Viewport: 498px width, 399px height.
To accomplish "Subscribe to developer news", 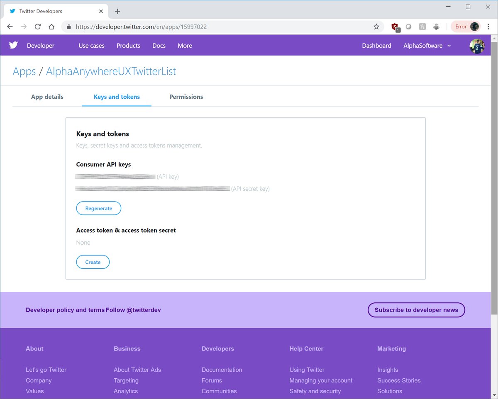I will tap(416, 310).
